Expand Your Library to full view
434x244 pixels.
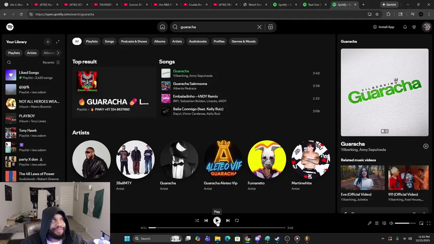click(x=58, y=42)
